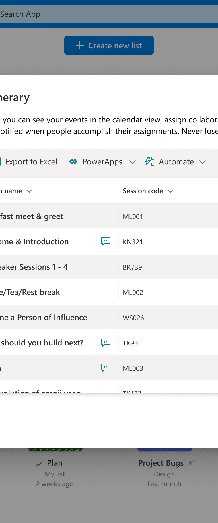Open the Project Bugs list
218x523 pixels.
tap(161, 463)
